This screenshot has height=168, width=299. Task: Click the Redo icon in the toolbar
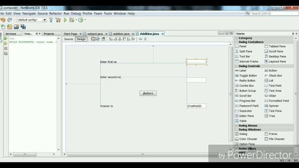tap(9, 20)
